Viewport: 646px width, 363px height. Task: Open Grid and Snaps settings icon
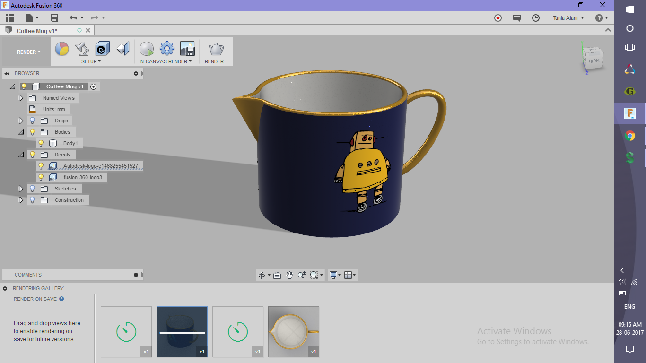[348, 275]
